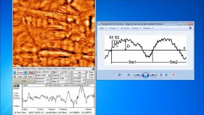
Task: Click Sm1 diagram image in photo viewer
Action: click(145, 50)
